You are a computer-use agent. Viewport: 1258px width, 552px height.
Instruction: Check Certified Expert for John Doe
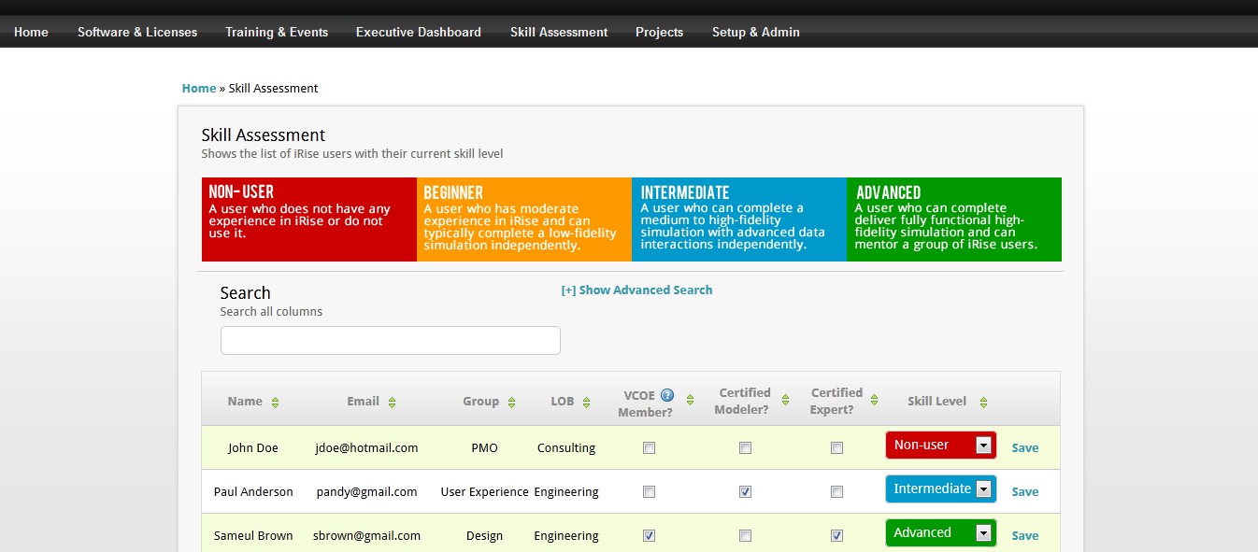pyautogui.click(x=836, y=448)
